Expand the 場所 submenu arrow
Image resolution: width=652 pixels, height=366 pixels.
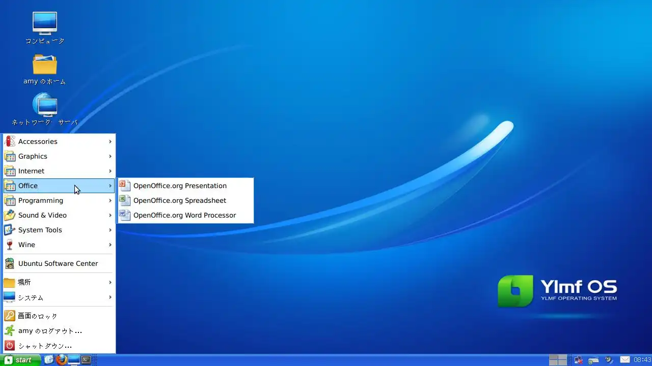(x=110, y=282)
